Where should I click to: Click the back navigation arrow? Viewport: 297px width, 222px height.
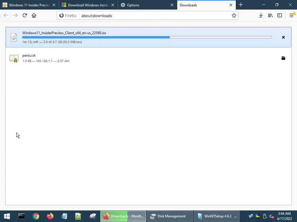[x=6, y=16]
